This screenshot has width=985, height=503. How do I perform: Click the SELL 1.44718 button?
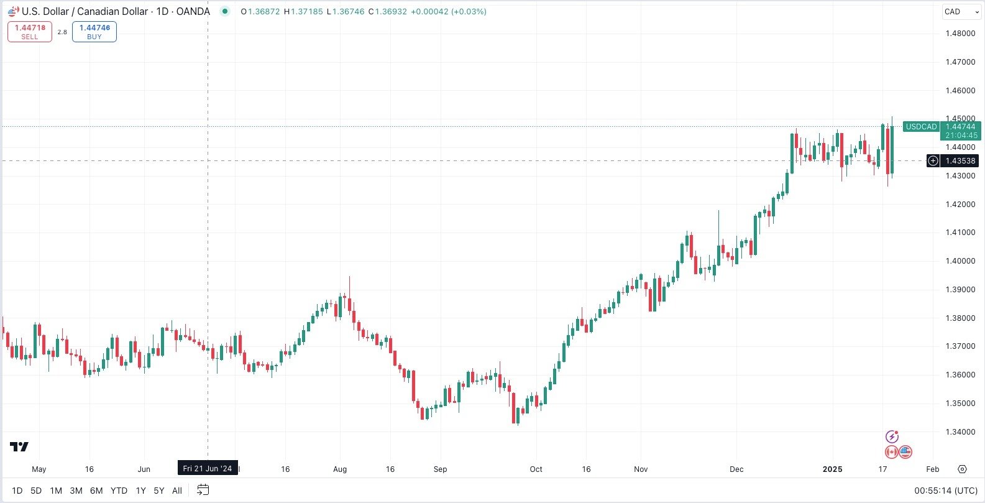point(30,32)
